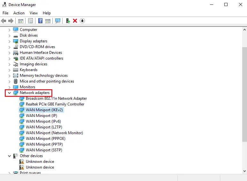Image resolution: width=247 pixels, height=181 pixels.
Task: Click the Memory technology devices icon
Action: pyautogui.click(x=16, y=76)
